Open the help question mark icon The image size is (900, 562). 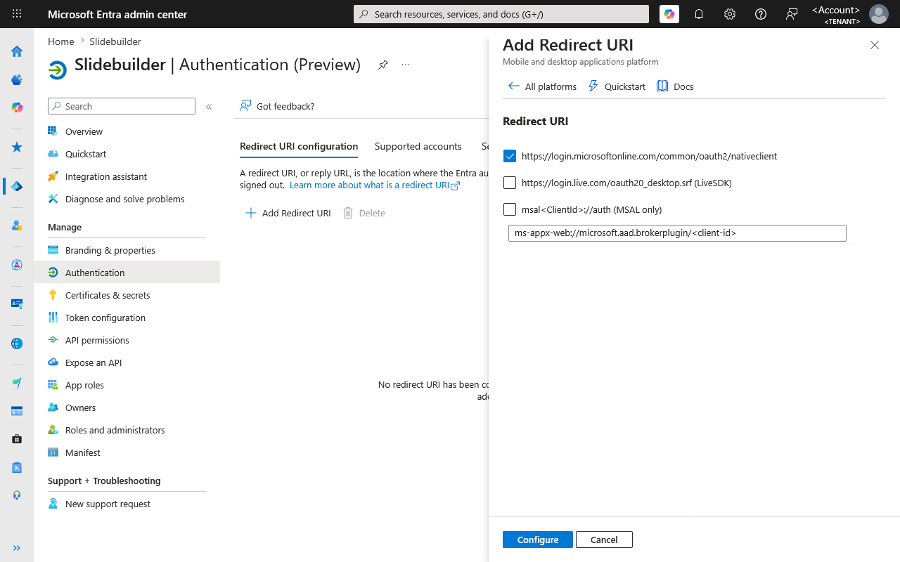[761, 14]
